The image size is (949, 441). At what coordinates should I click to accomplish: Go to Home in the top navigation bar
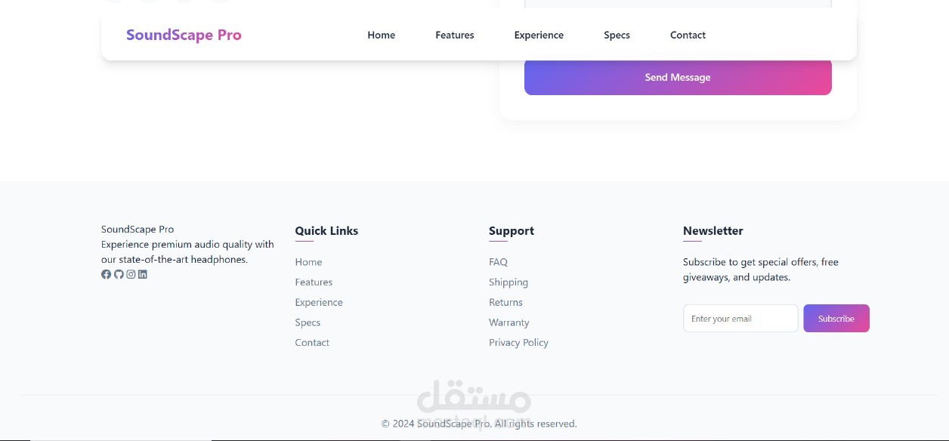point(381,35)
